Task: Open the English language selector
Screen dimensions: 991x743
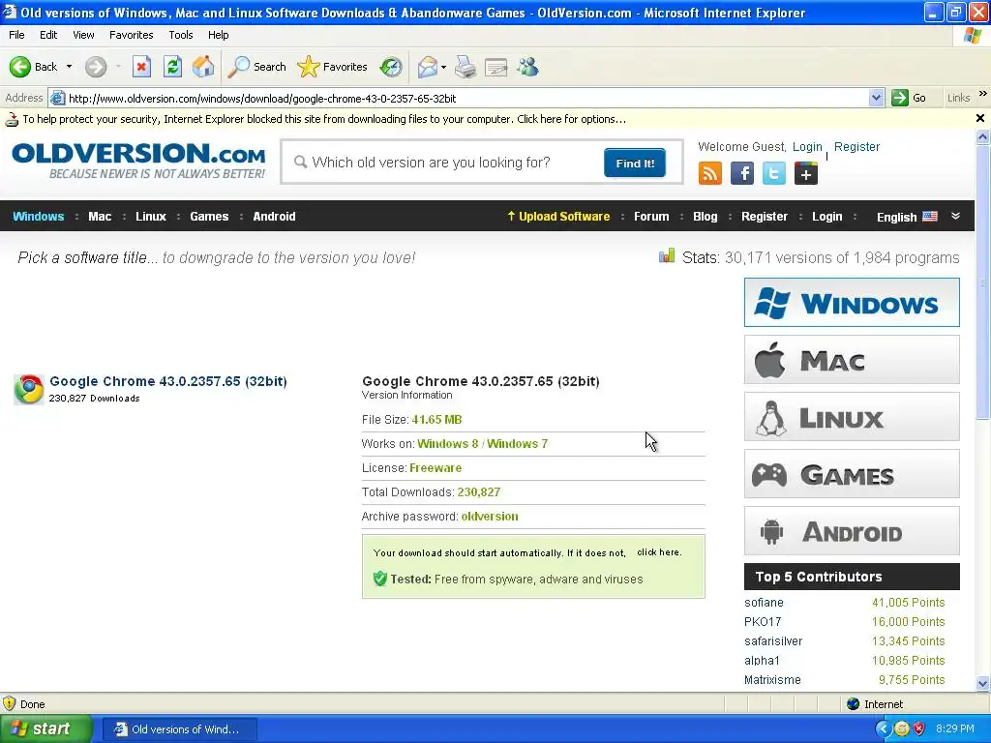Action: click(907, 217)
